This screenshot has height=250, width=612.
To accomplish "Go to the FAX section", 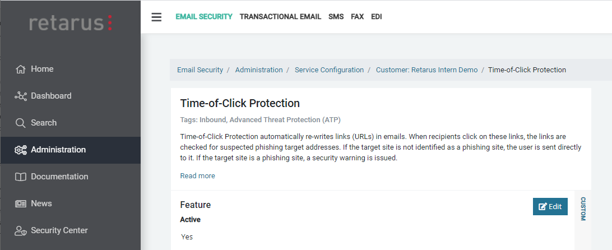I will pyautogui.click(x=357, y=17).
